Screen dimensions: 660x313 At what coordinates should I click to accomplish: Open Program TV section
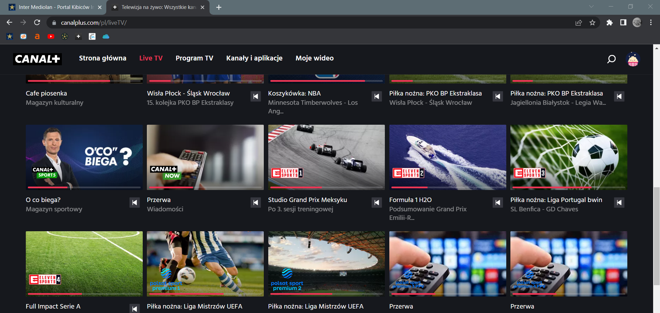point(194,58)
